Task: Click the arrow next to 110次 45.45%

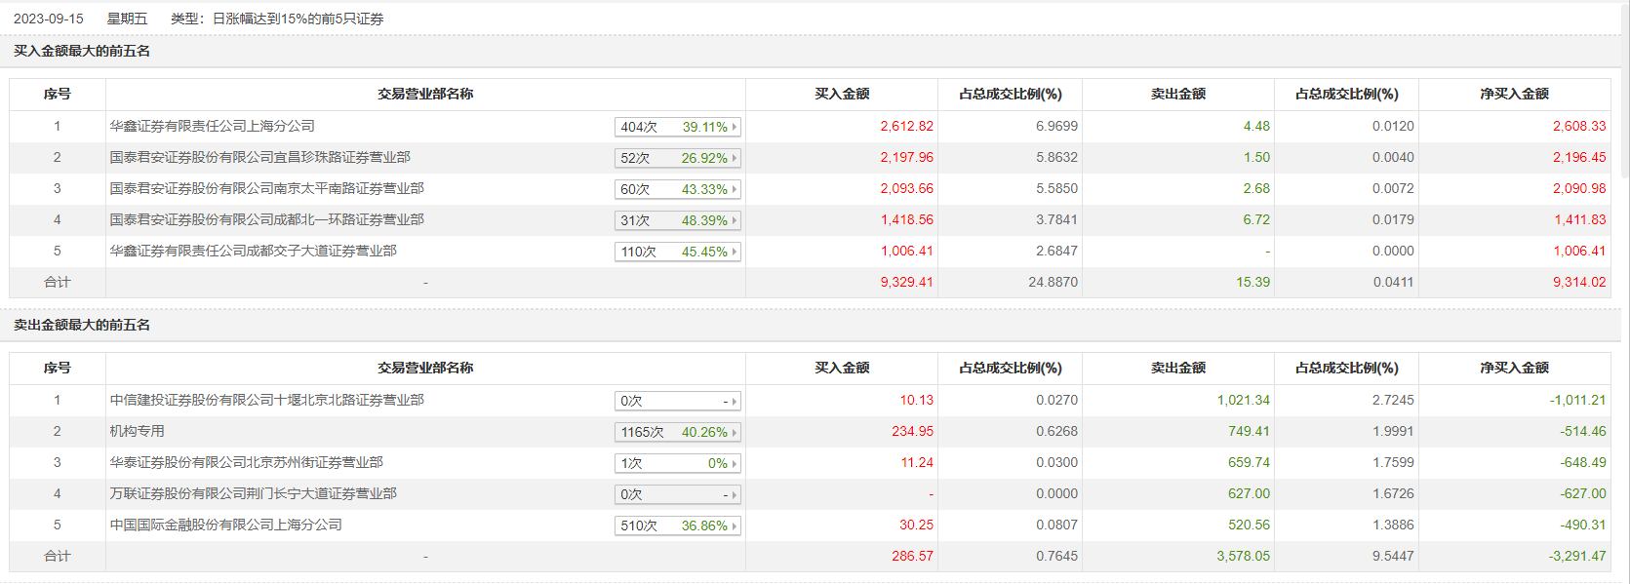Action: point(734,252)
